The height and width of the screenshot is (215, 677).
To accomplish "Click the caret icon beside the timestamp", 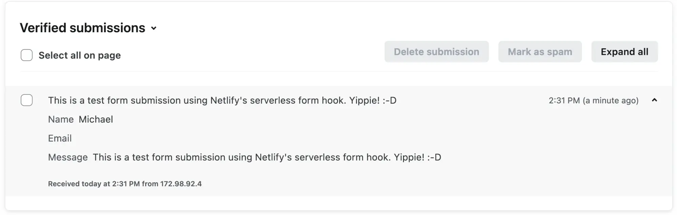I will pyautogui.click(x=654, y=100).
